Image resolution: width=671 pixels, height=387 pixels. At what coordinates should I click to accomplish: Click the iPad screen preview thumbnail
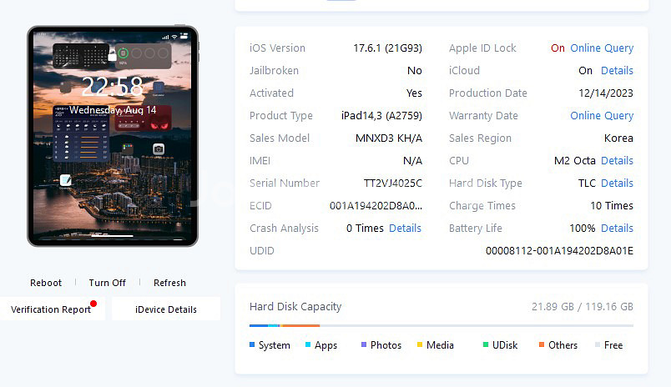113,136
